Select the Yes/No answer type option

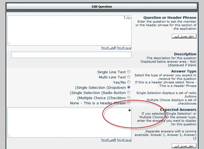pyautogui.click(x=129, y=82)
